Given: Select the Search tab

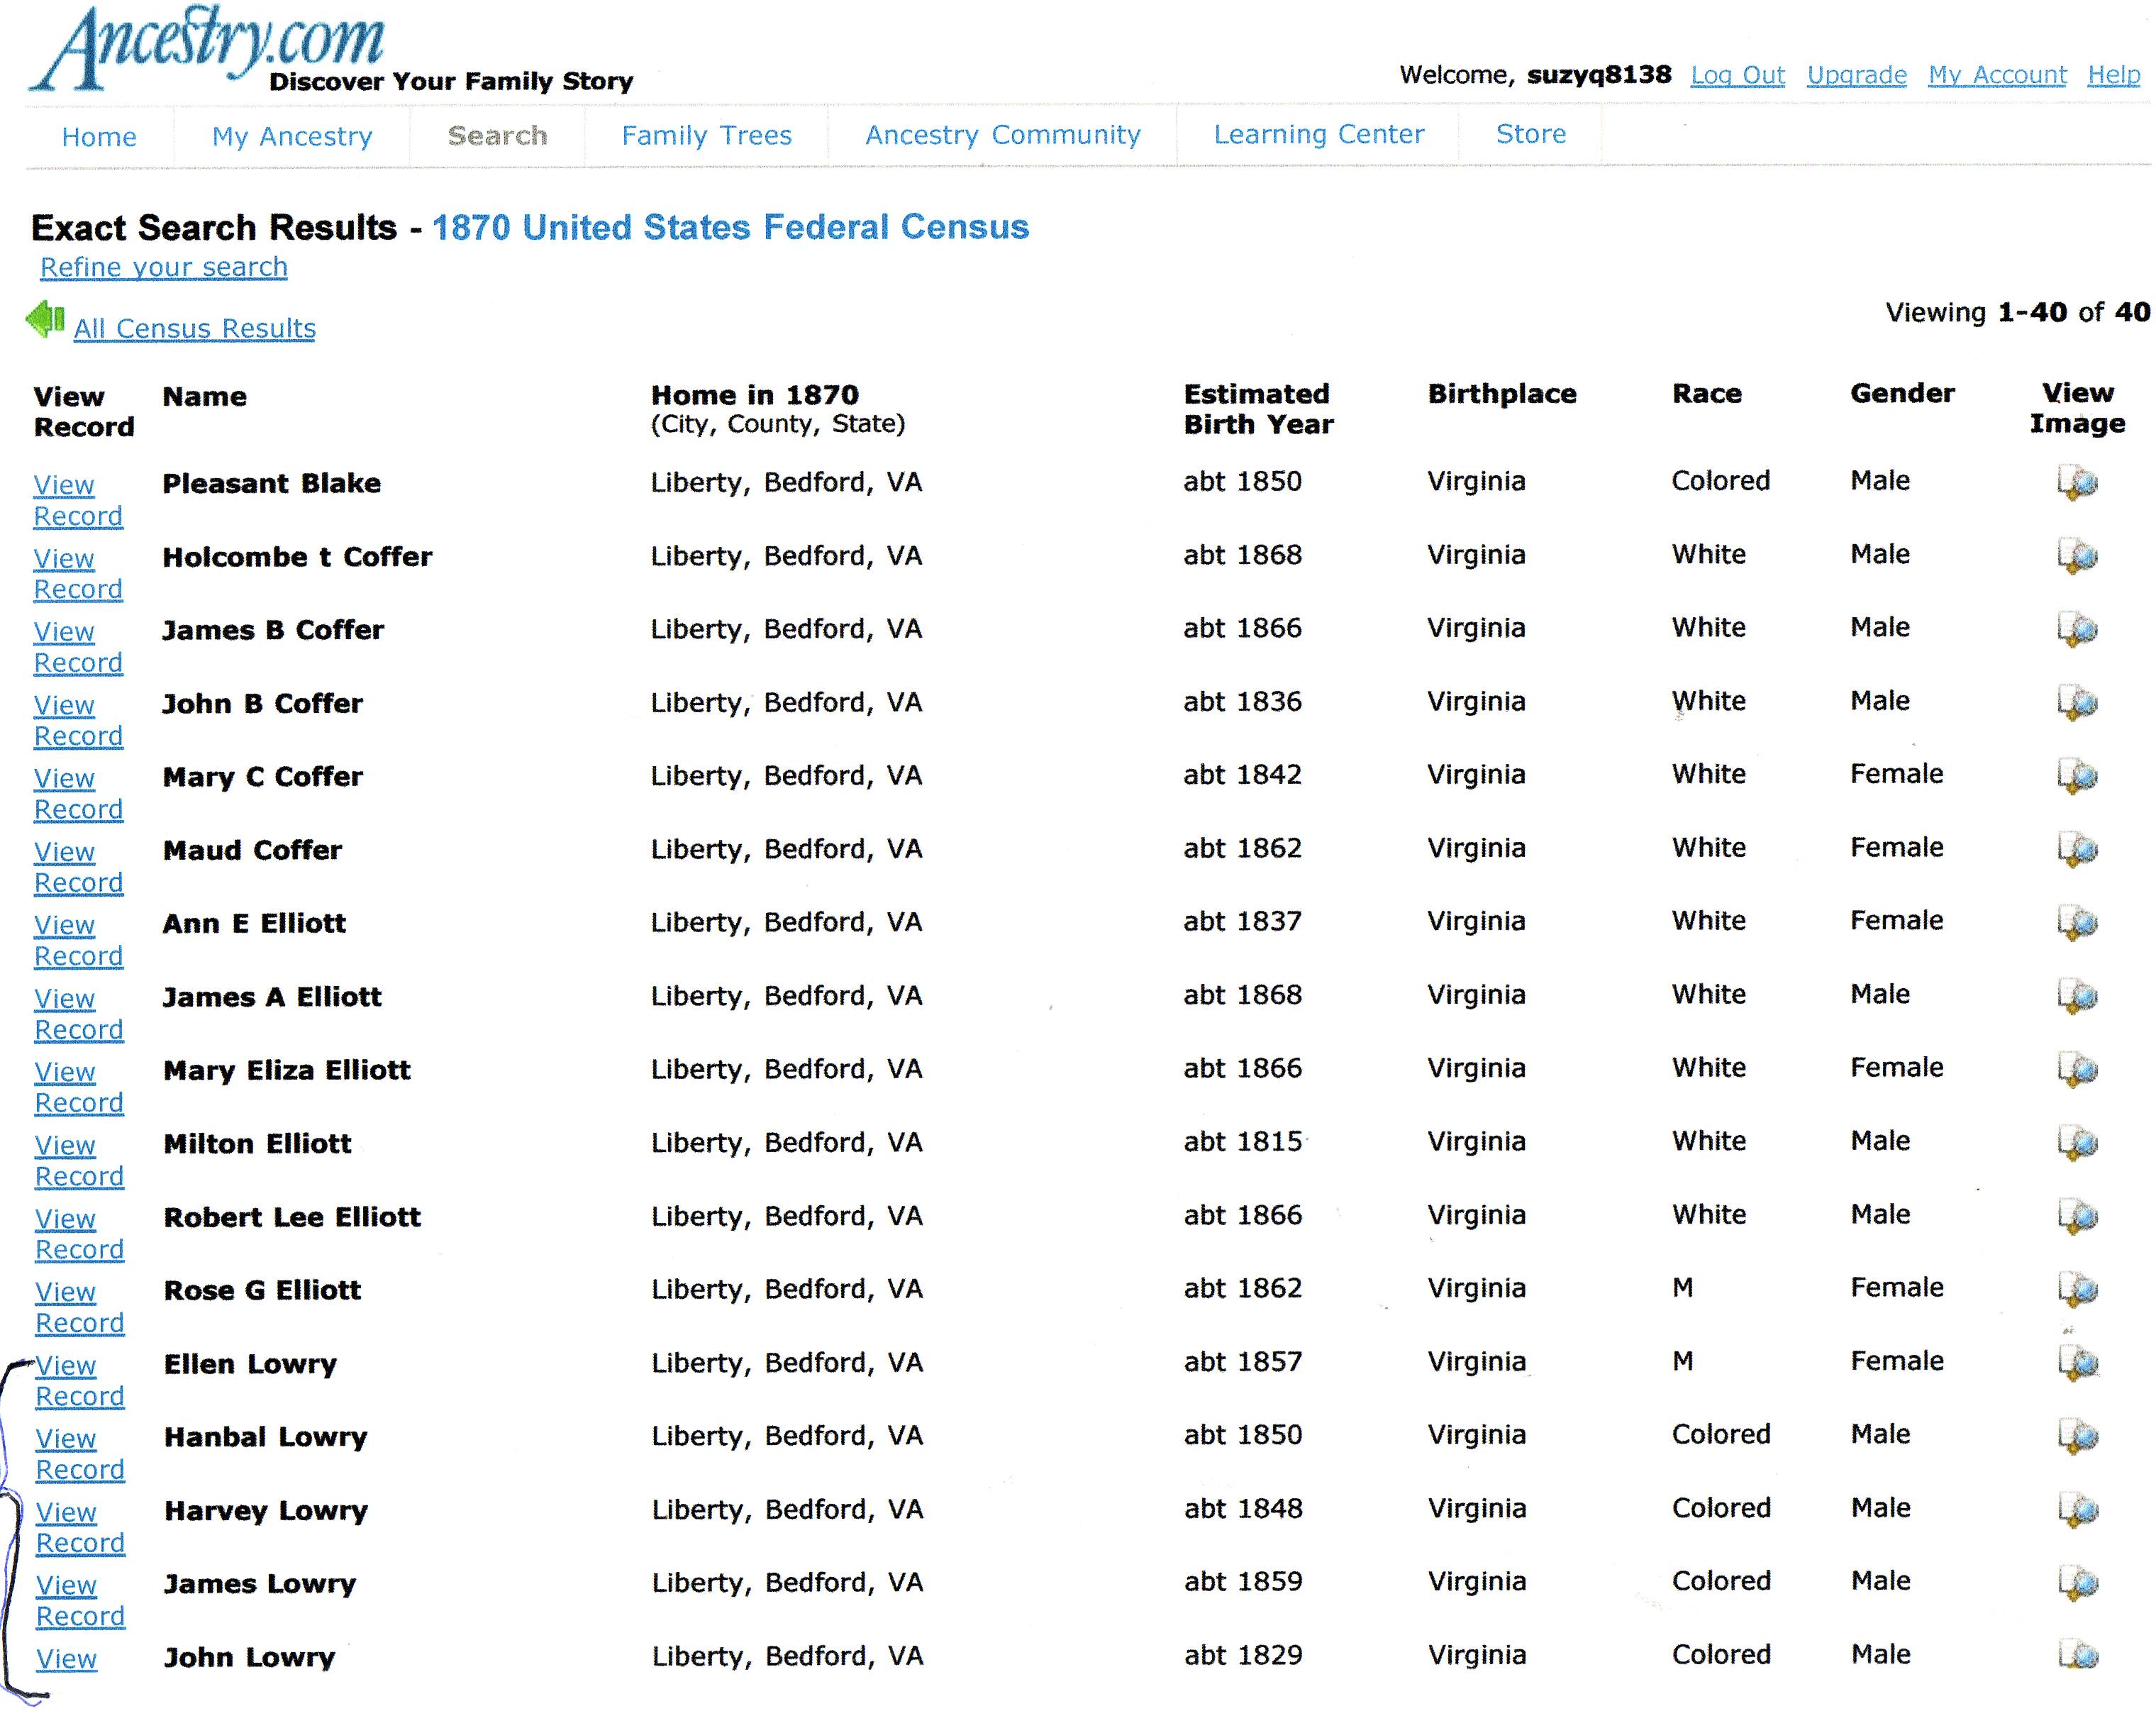Looking at the screenshot, I should 497,136.
